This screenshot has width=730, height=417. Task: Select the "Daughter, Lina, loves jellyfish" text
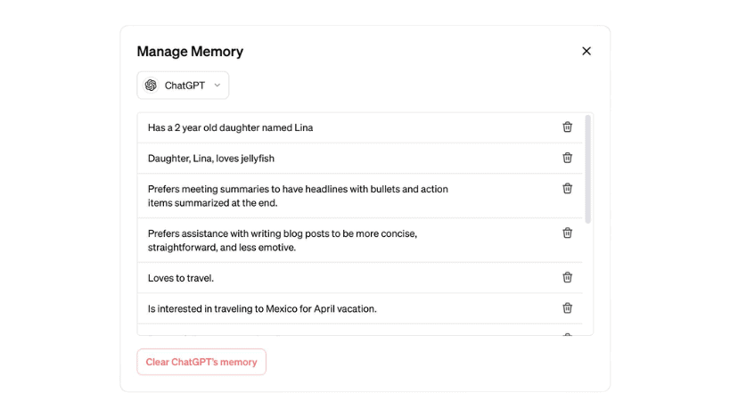pos(211,159)
